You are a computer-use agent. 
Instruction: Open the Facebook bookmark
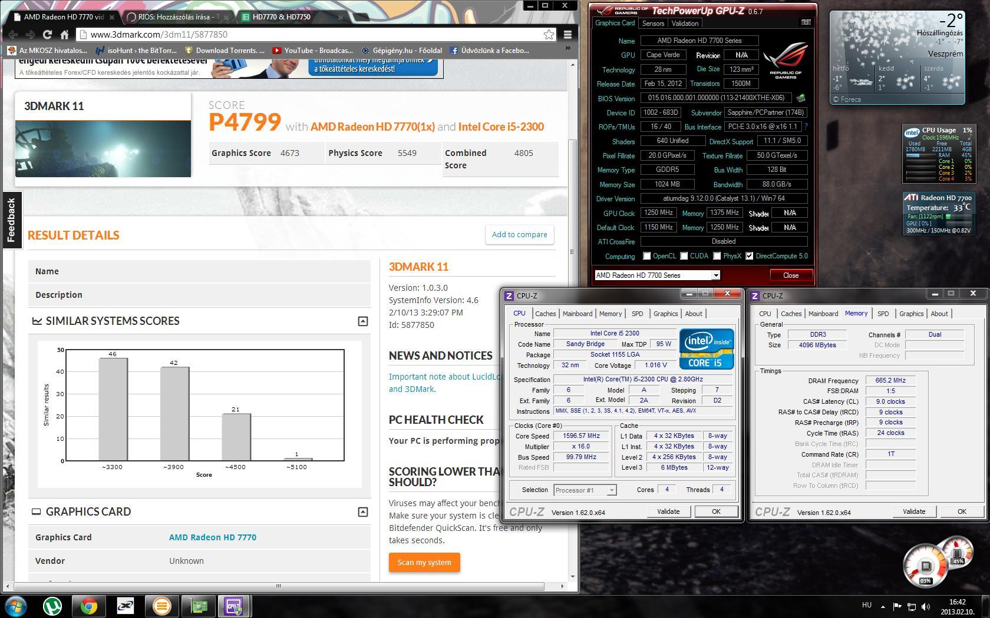click(489, 51)
